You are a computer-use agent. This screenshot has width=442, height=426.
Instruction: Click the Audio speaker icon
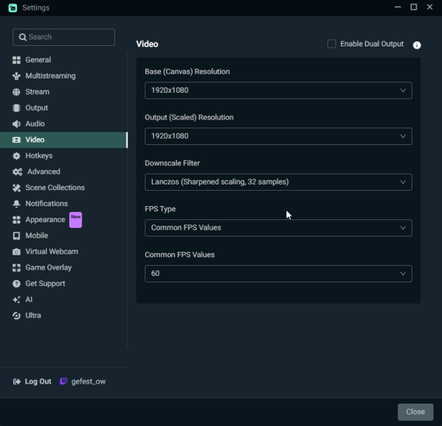pyautogui.click(x=17, y=124)
